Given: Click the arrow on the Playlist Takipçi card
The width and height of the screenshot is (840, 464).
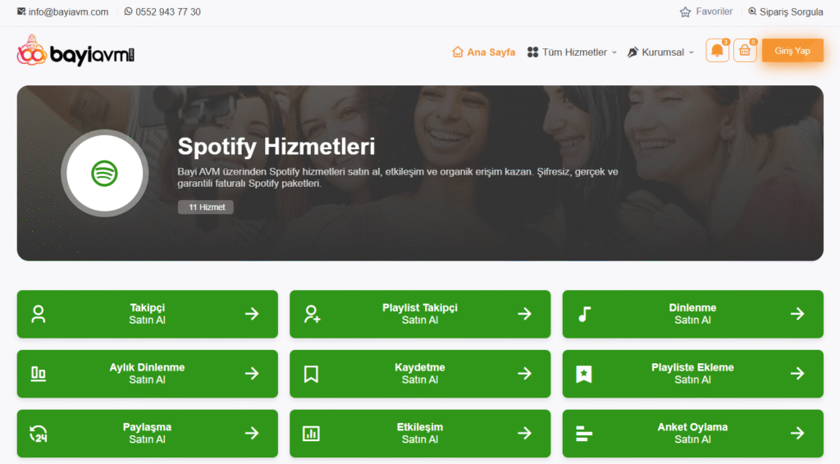Looking at the screenshot, I should coord(524,314).
